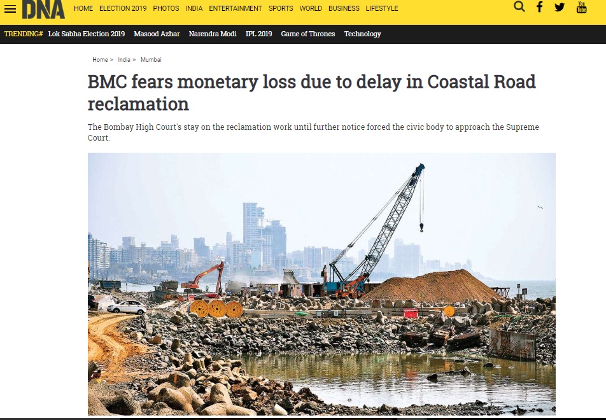This screenshot has width=606, height=420.
Task: Select the PHOTOS menu item
Action: coord(166,8)
